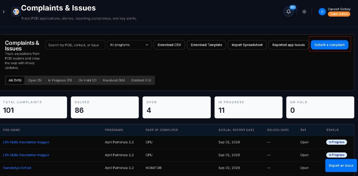
Task: Click In Progress status badge of first row
Action: (x=336, y=142)
